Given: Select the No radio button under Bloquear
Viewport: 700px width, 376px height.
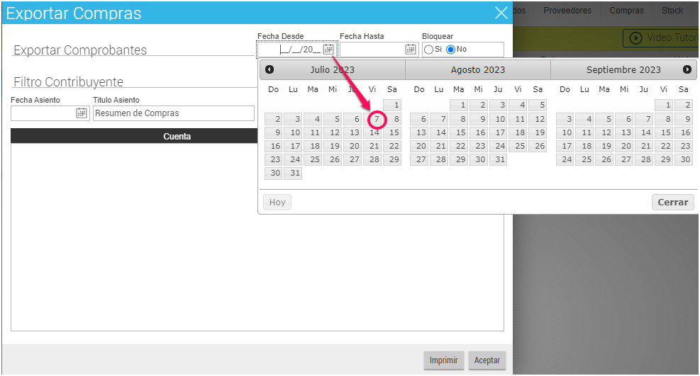Looking at the screenshot, I should tap(450, 50).
